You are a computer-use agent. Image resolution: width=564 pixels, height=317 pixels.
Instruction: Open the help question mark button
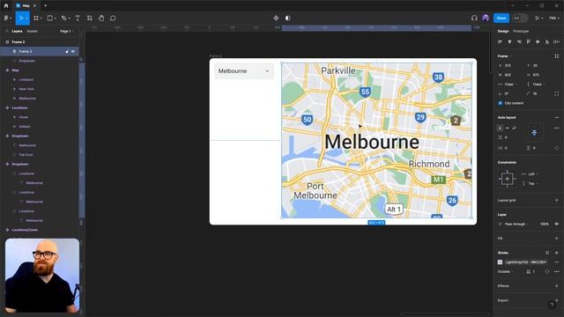pyautogui.click(x=552, y=305)
